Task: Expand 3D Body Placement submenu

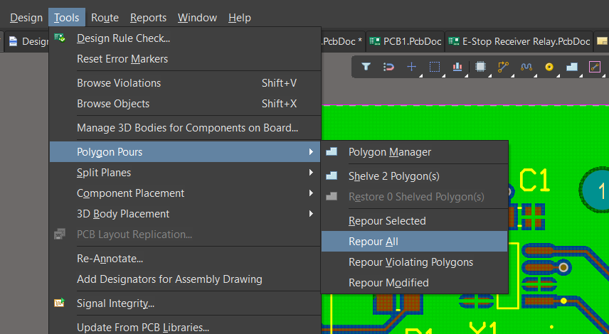Action: [x=185, y=213]
